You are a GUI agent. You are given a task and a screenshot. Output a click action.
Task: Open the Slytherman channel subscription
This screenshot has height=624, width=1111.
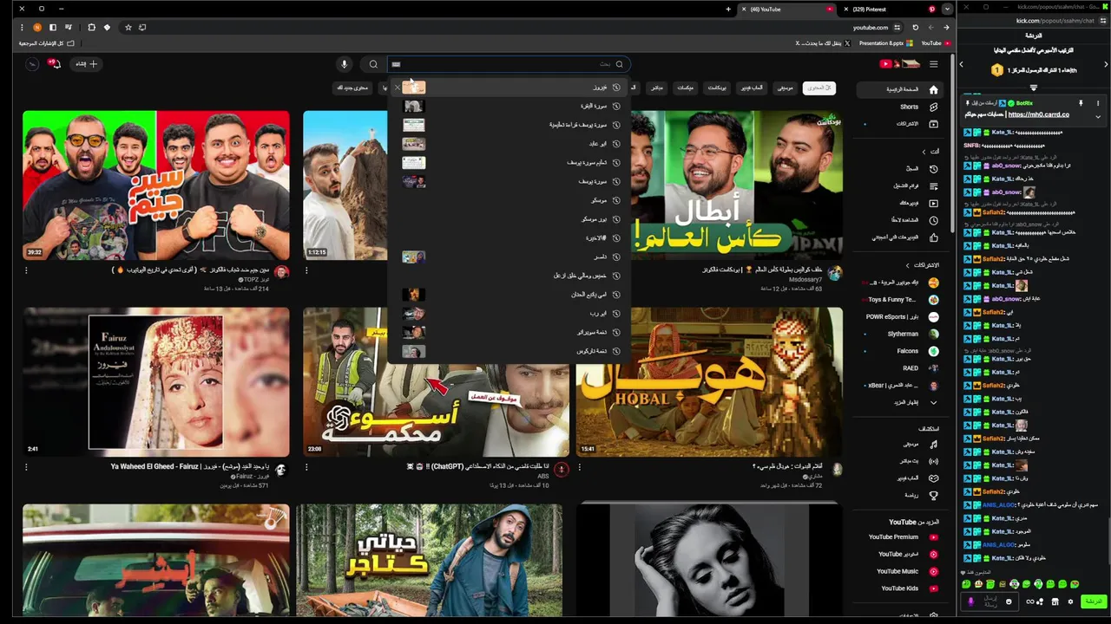[x=901, y=334]
